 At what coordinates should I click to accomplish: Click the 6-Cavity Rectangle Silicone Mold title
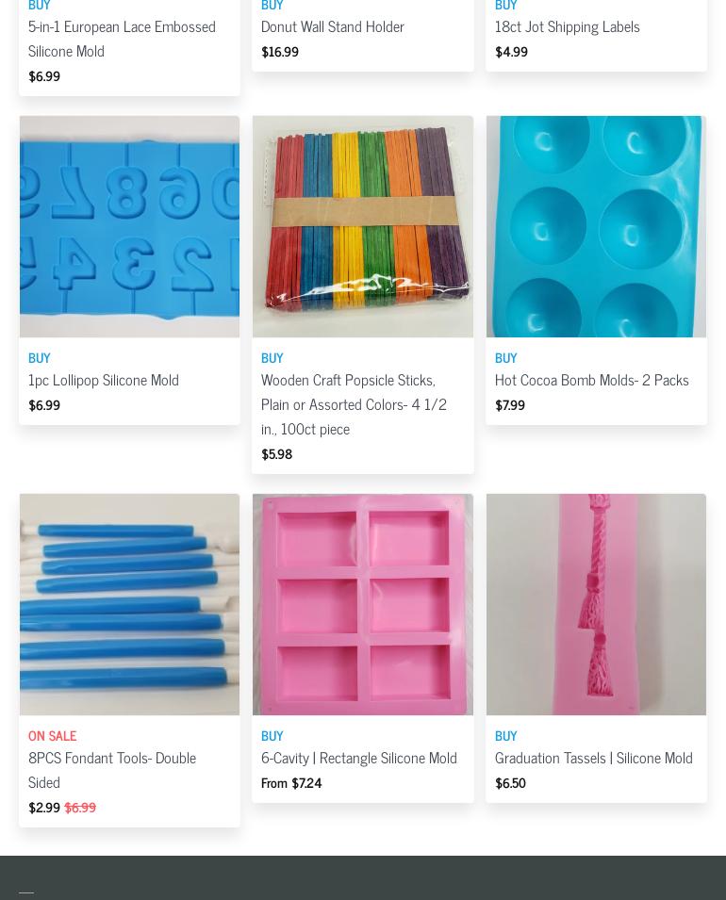[x=359, y=759]
